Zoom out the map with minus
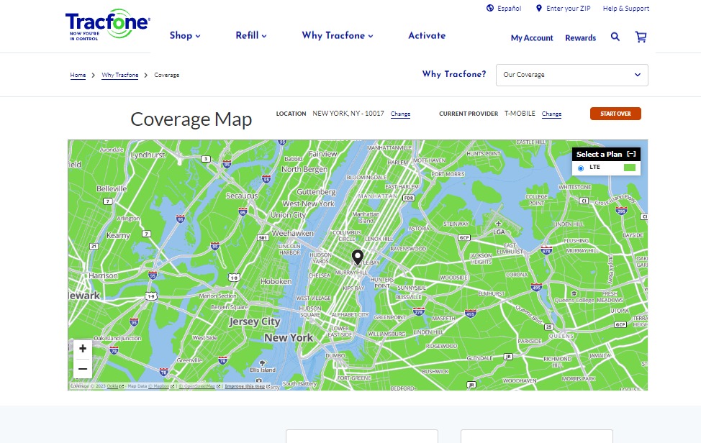The width and height of the screenshot is (701, 443). coord(83,369)
